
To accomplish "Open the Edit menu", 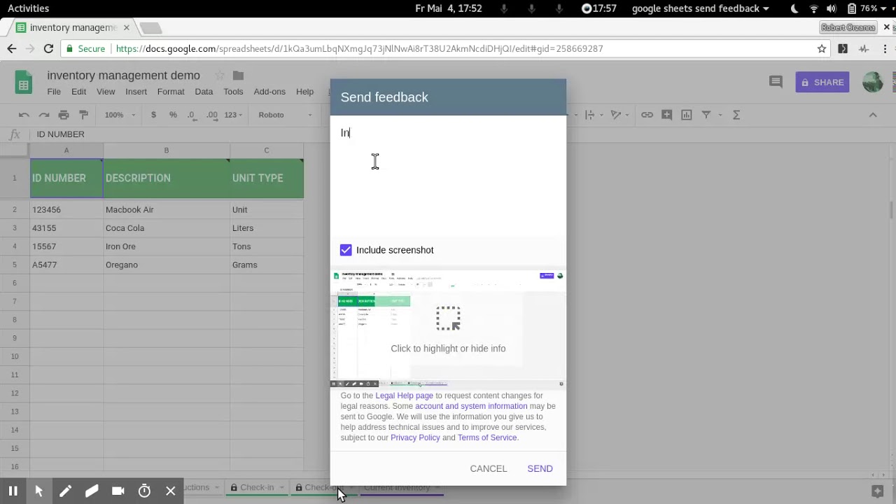I will [78, 92].
